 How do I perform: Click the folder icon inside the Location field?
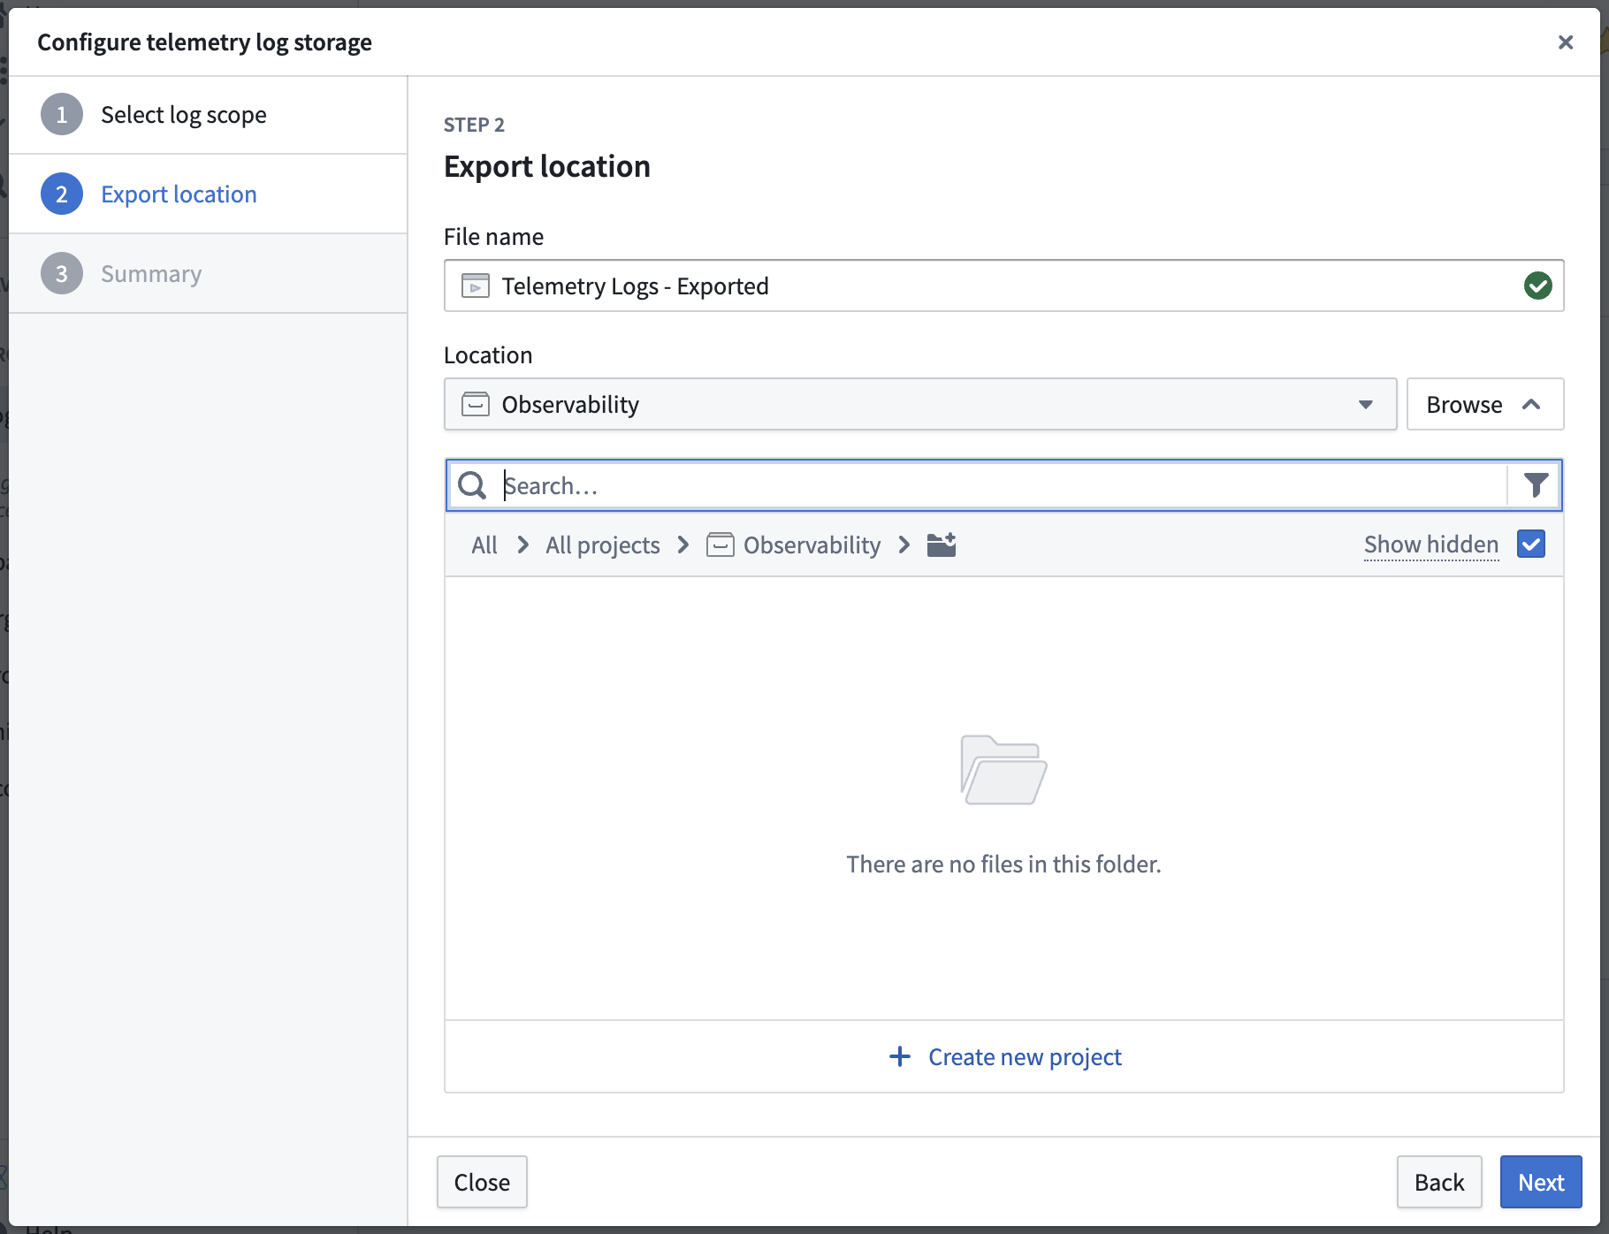click(475, 404)
